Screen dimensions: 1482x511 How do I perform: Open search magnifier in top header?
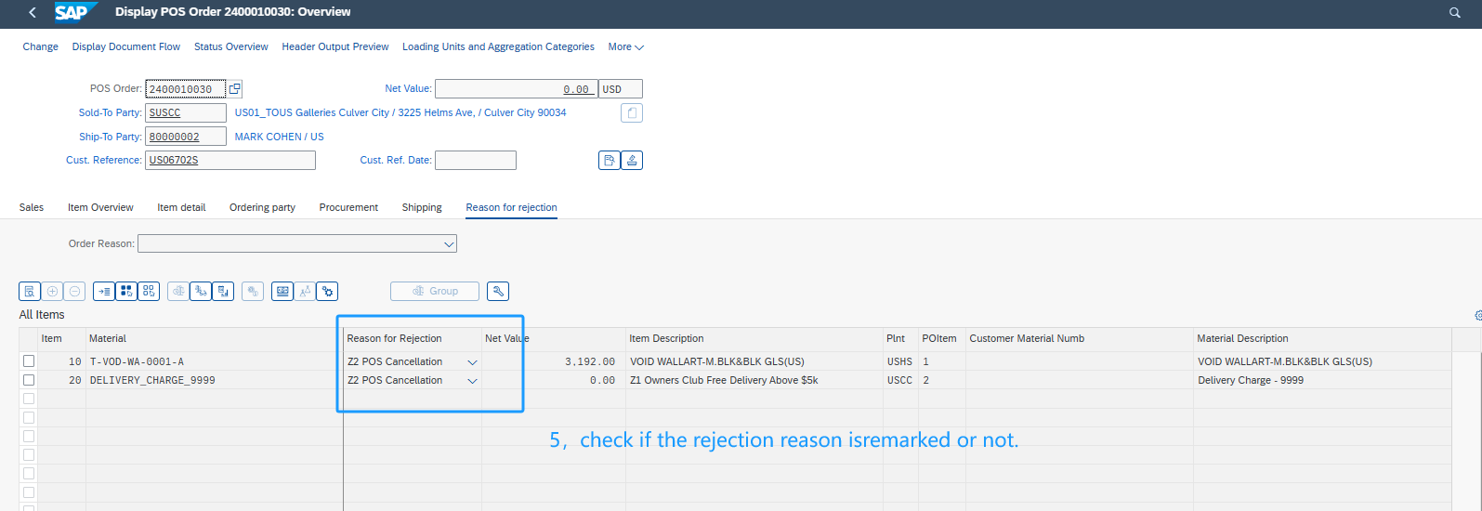point(1455,13)
